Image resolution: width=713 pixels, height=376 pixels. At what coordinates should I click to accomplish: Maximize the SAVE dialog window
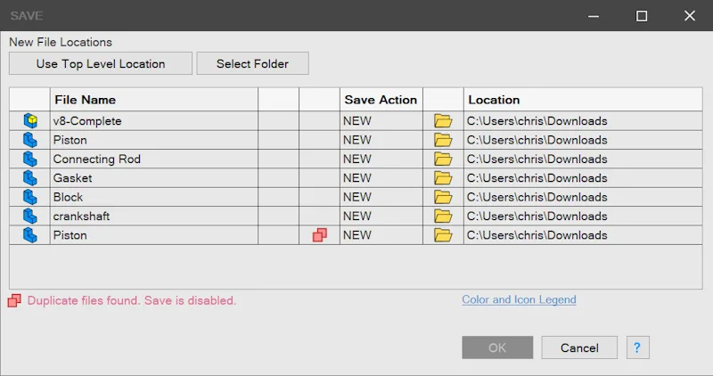click(641, 16)
